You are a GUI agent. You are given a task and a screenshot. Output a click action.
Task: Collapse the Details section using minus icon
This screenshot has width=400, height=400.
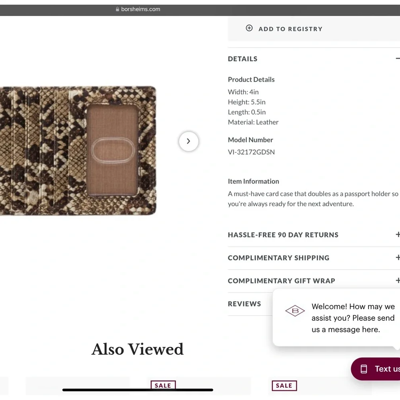pos(398,59)
